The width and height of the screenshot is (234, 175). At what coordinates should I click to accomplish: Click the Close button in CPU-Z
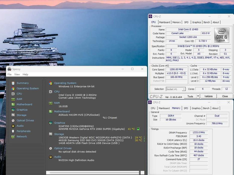click(x=225, y=96)
